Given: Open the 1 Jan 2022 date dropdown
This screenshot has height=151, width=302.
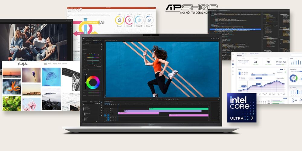Looking at the screenshot, I should (280, 78).
